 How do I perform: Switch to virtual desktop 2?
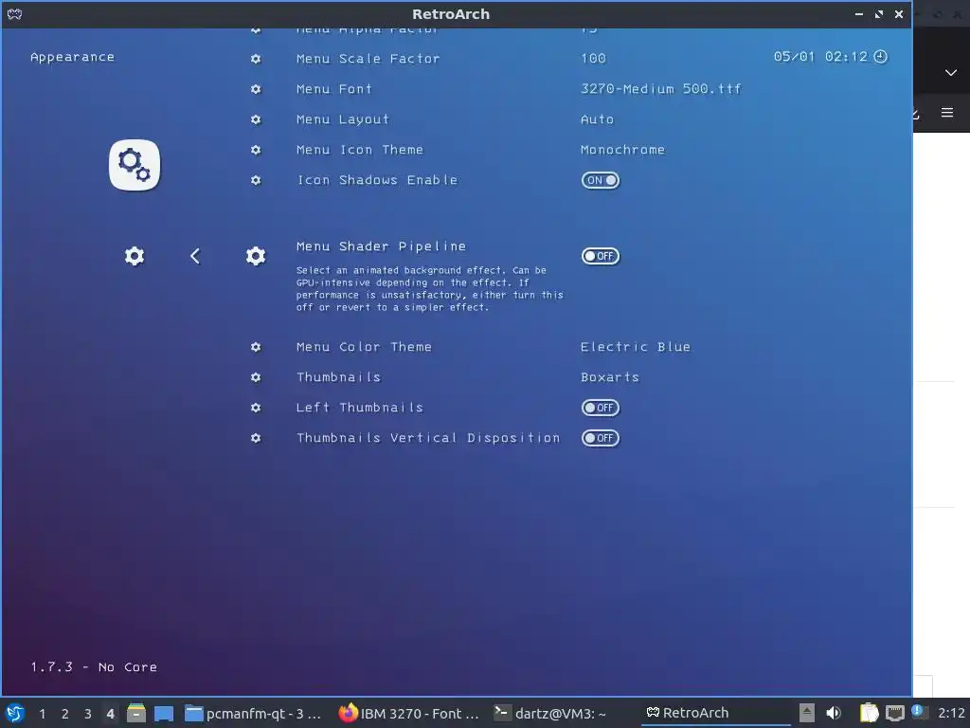65,714
